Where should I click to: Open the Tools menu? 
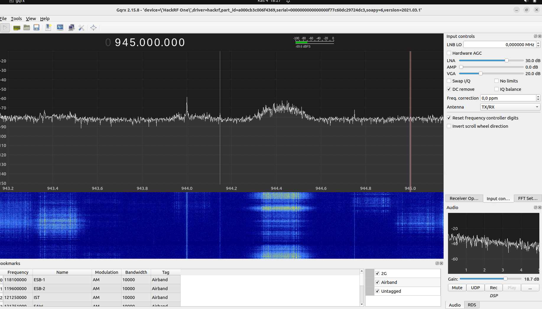pos(16,19)
